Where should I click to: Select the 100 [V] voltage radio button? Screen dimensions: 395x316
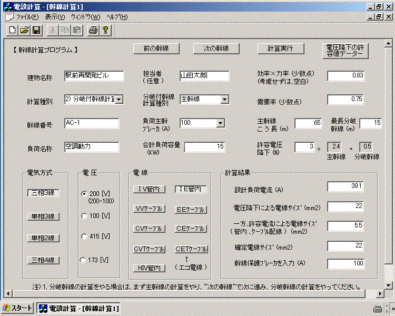(x=84, y=216)
